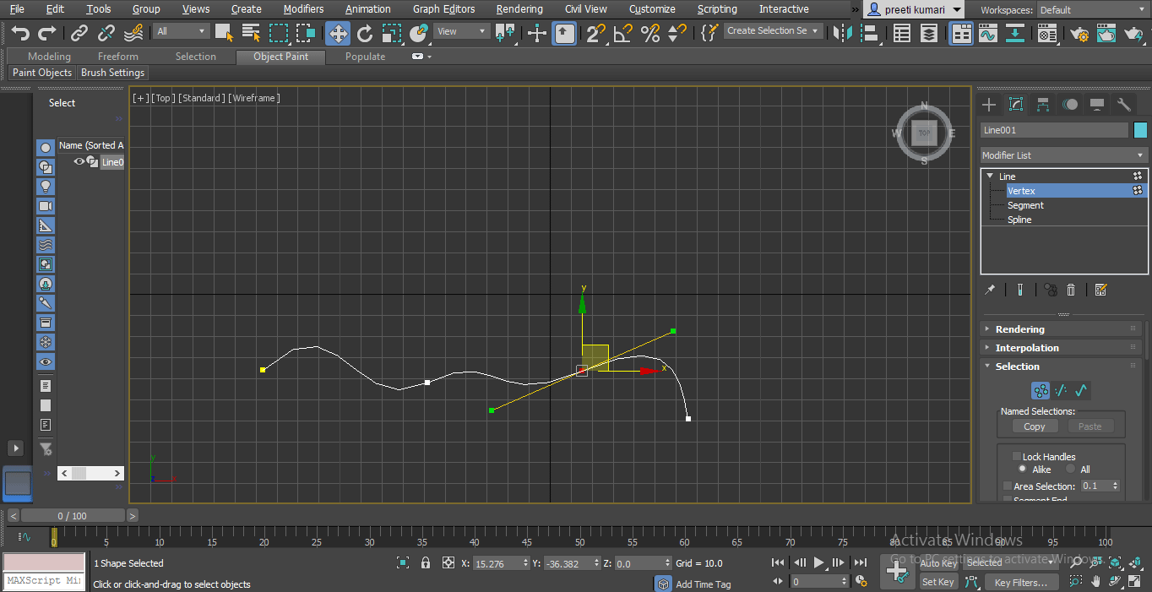
Task: Select the Select and Move tool
Action: point(337,31)
